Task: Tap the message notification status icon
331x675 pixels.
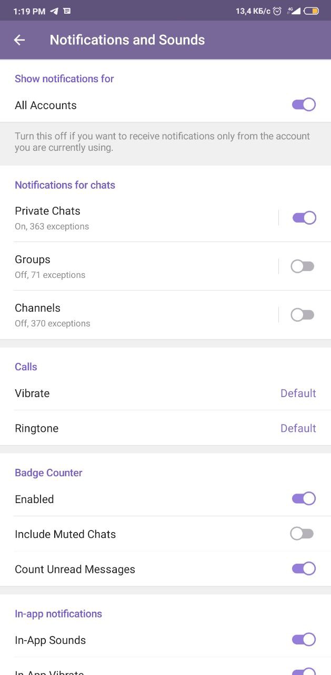Action: pos(67,11)
